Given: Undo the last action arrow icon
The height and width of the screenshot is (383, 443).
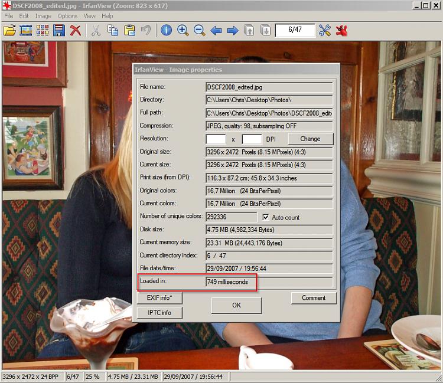Looking at the screenshot, I should tap(146, 30).
